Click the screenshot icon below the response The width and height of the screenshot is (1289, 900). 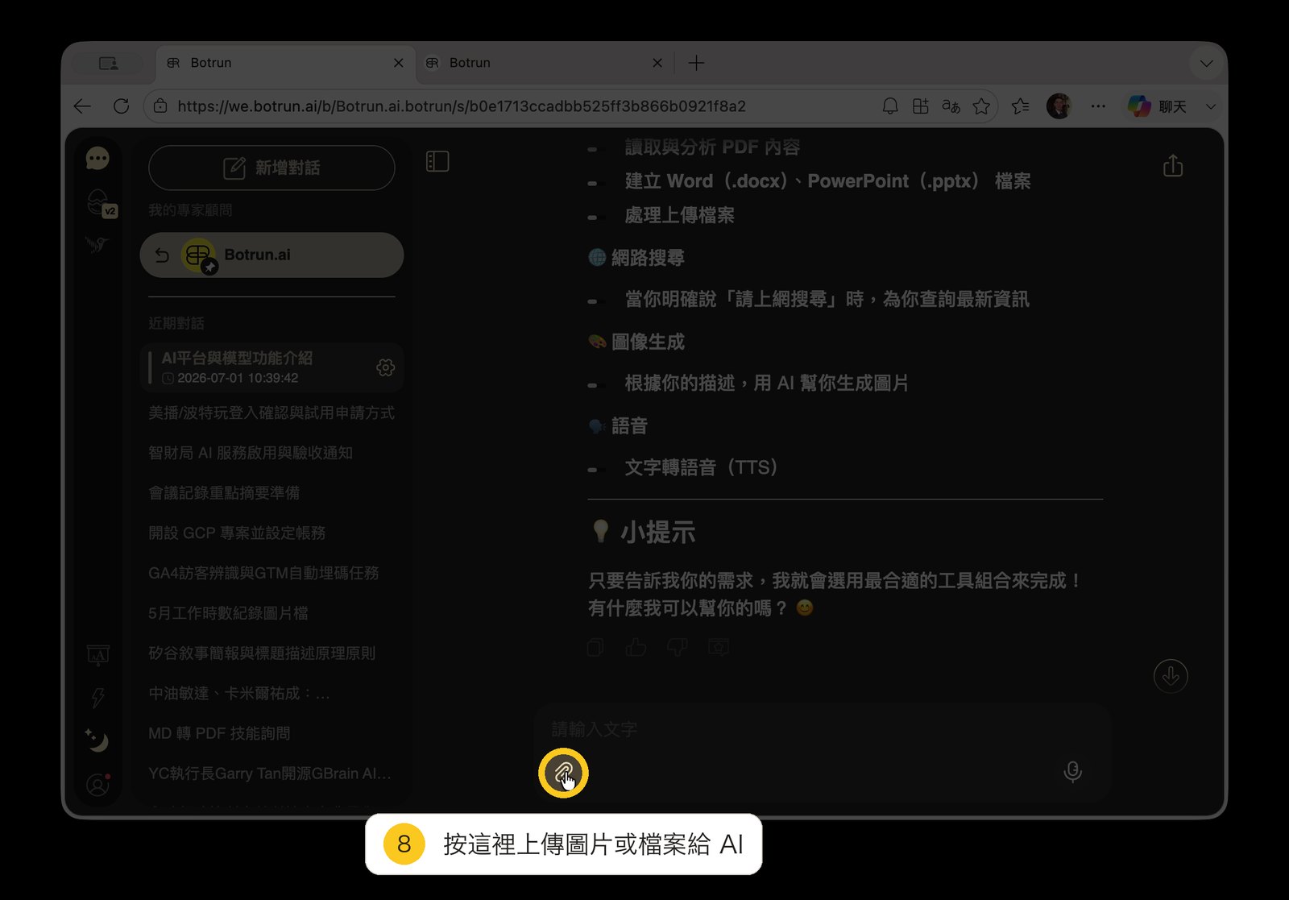click(719, 647)
